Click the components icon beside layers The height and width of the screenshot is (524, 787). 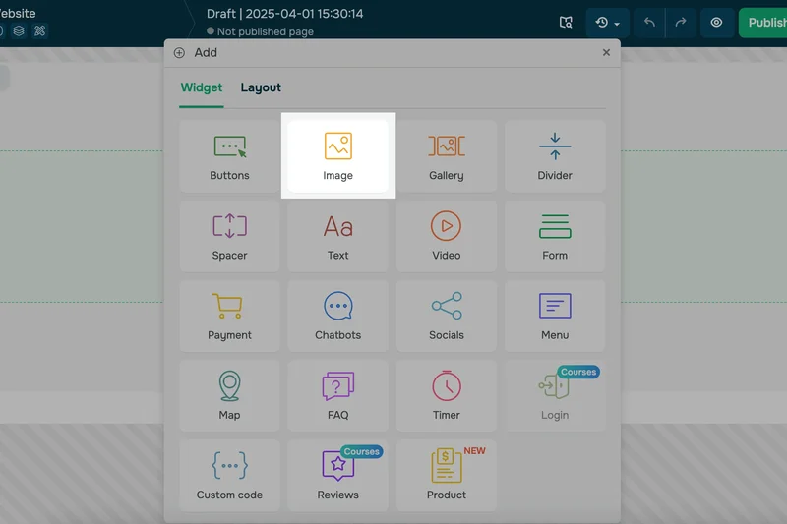(x=39, y=31)
